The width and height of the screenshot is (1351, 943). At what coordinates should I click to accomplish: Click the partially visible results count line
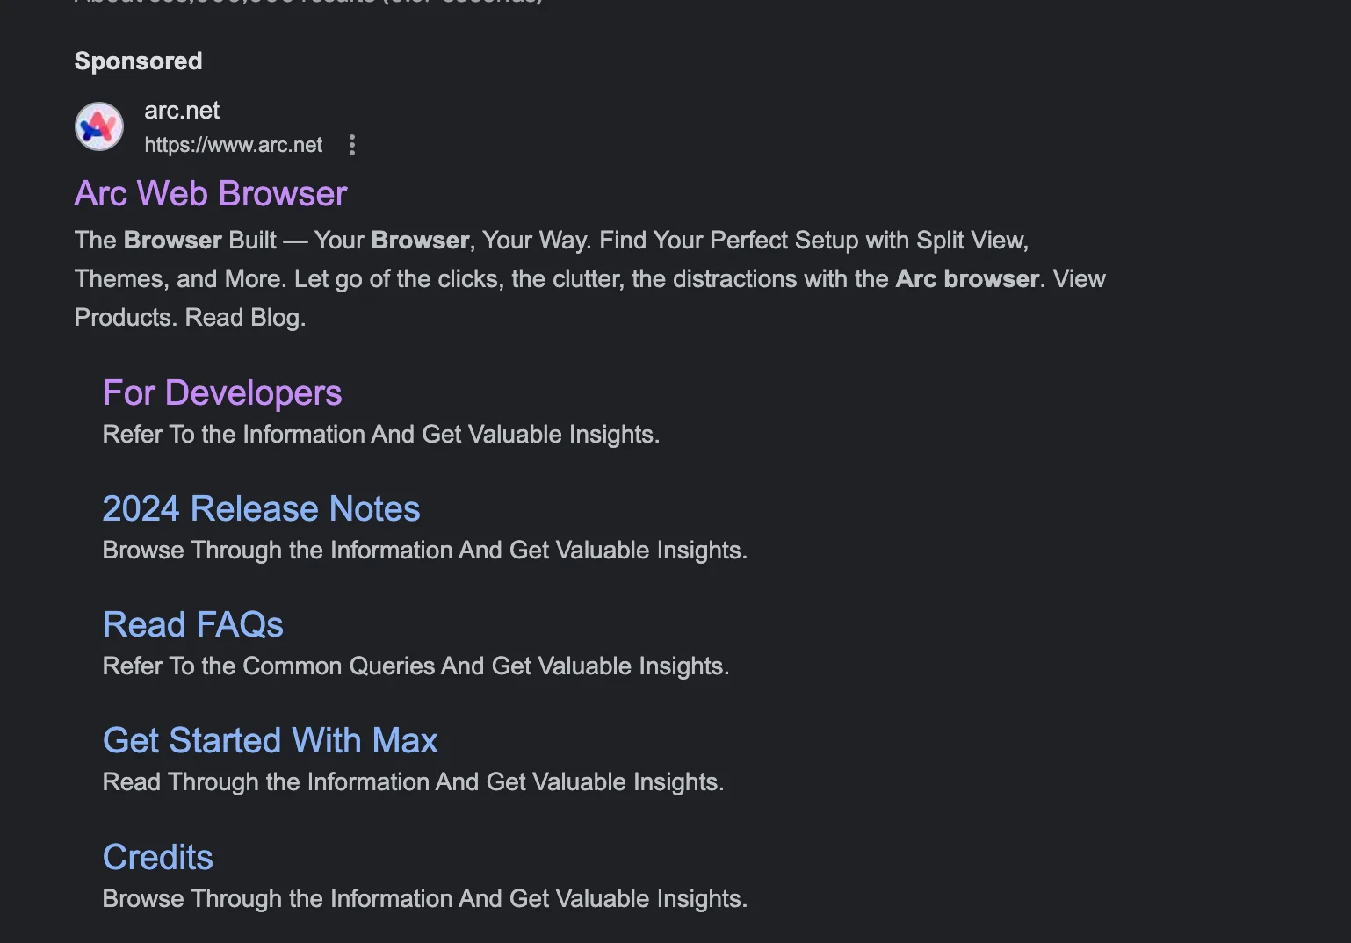click(307, 3)
